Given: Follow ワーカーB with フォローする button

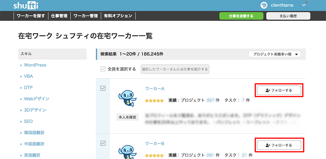Looking at the screenshot, I should coord(279,145).
